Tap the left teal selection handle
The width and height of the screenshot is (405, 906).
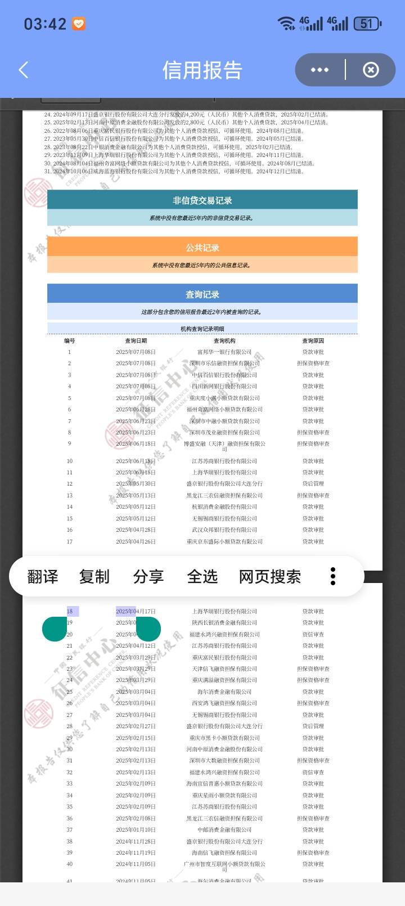(55, 629)
